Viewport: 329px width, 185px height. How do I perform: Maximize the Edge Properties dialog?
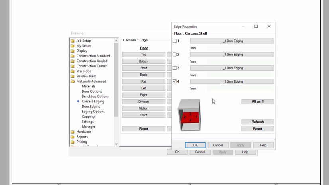pyautogui.click(x=256, y=26)
